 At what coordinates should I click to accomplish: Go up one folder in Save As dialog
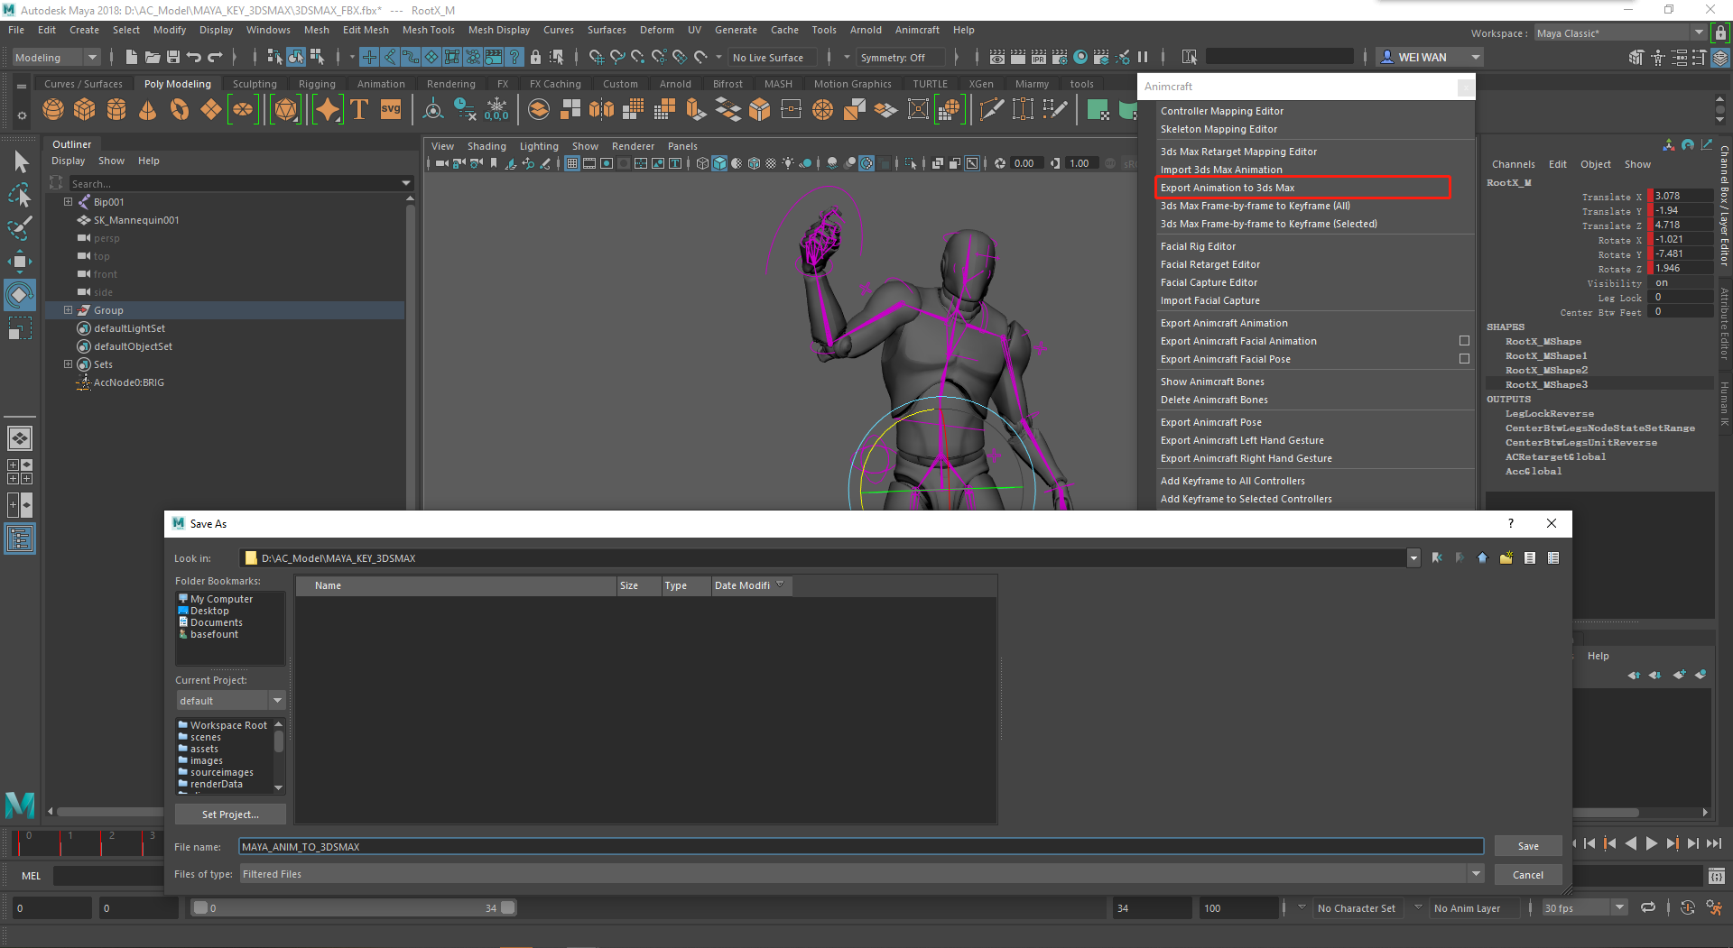tap(1482, 558)
